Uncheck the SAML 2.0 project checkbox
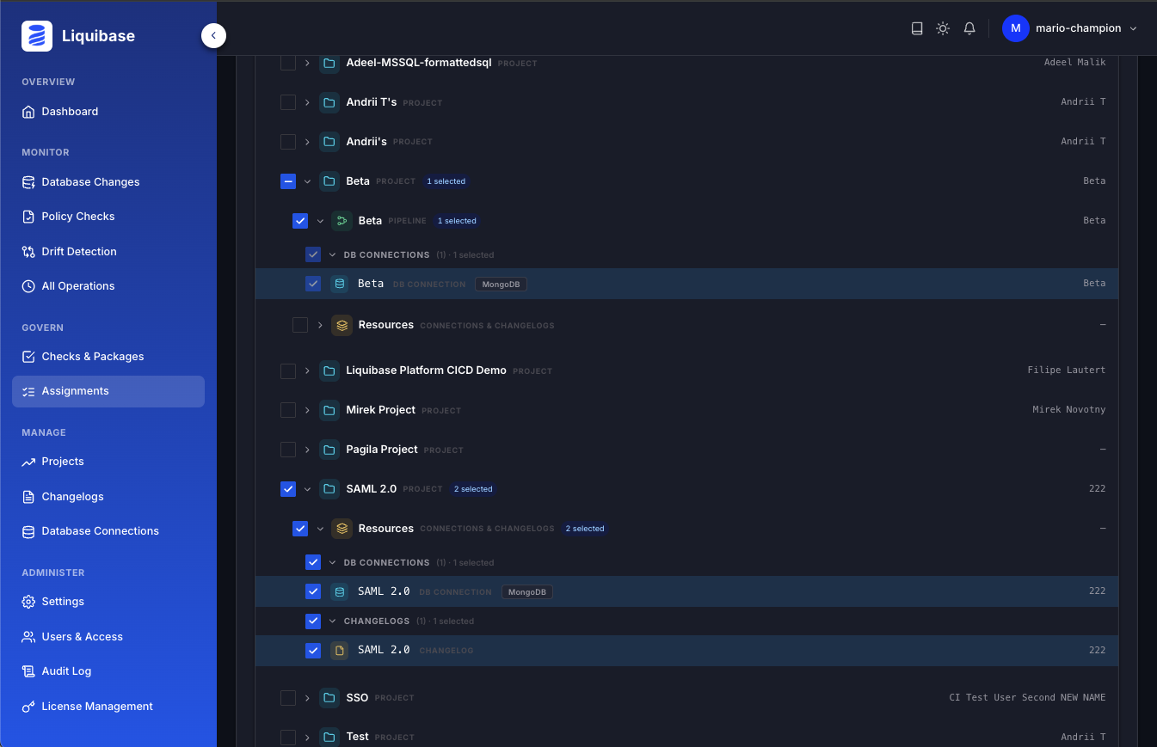Viewport: 1157px width, 747px height. point(288,489)
